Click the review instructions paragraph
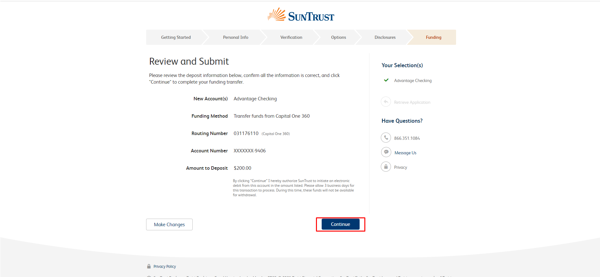Screen dimensions: 600x277 244,79
